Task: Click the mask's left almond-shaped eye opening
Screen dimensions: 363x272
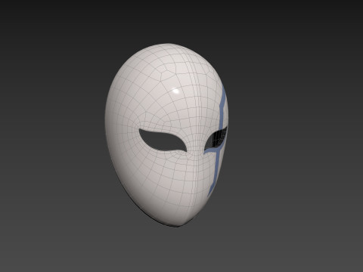Action: (x=163, y=141)
